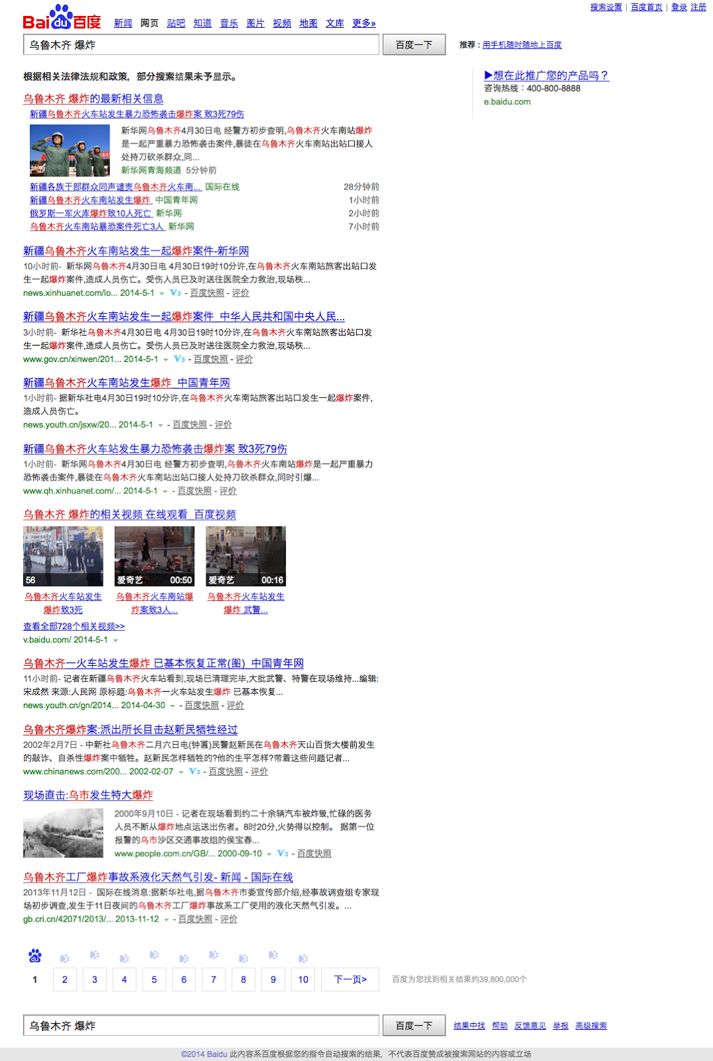Click the 注册 link
This screenshot has height=1061, width=713.
pos(698,7)
